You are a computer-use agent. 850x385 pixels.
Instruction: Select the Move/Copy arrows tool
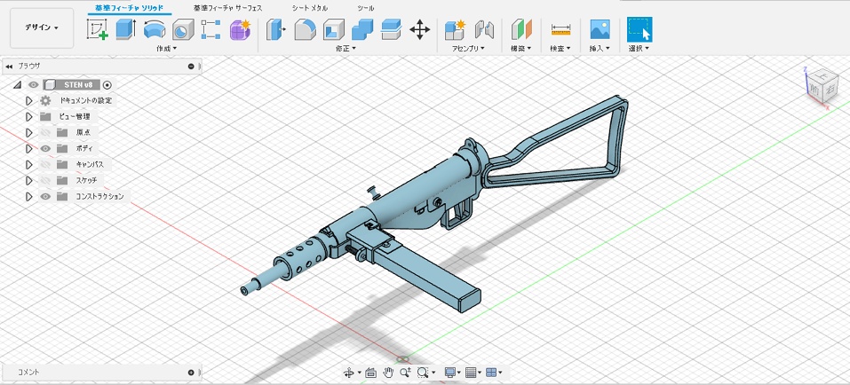pos(419,29)
